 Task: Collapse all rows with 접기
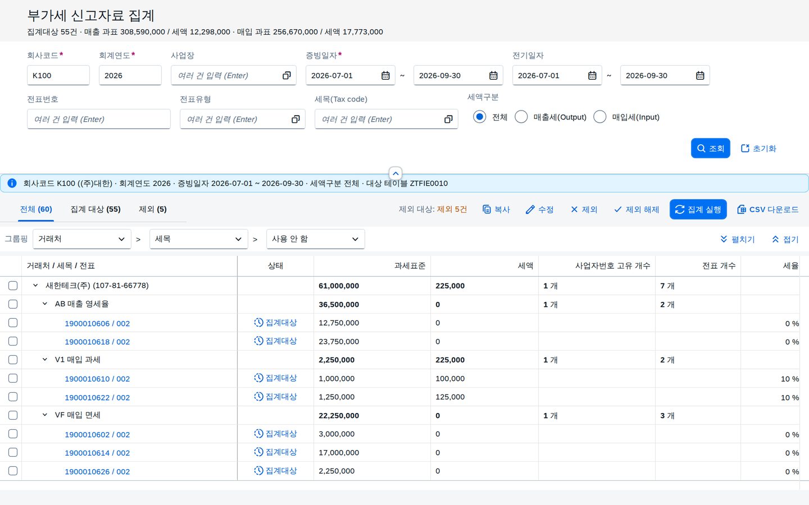pos(785,239)
